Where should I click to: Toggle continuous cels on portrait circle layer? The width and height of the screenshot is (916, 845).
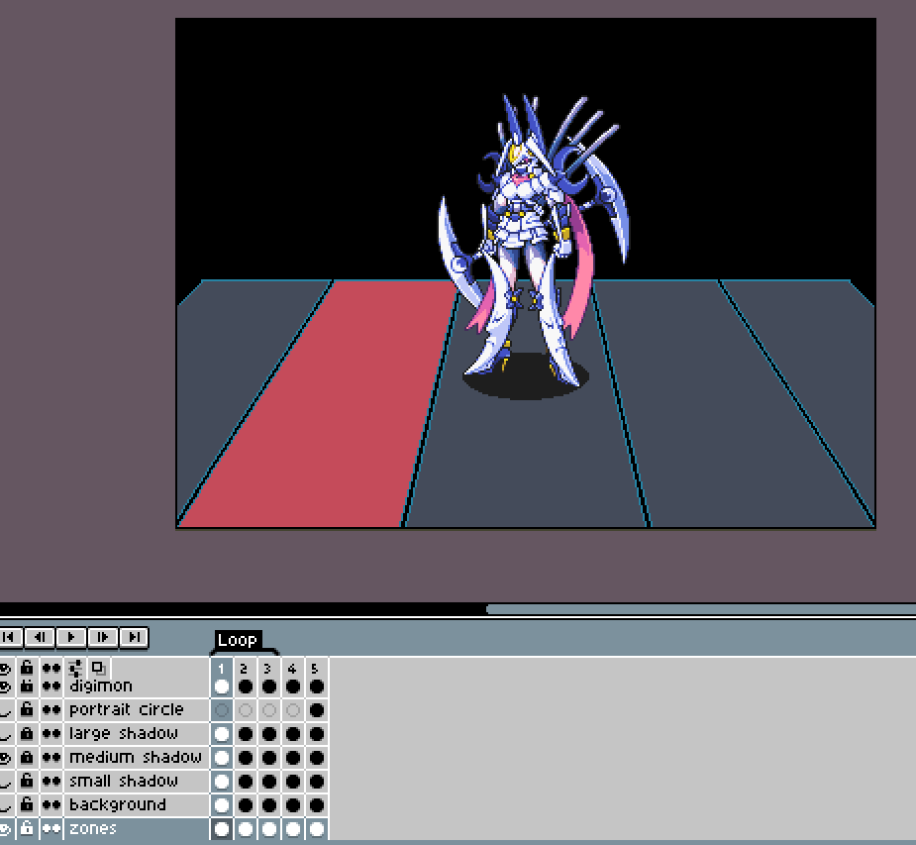[x=51, y=710]
